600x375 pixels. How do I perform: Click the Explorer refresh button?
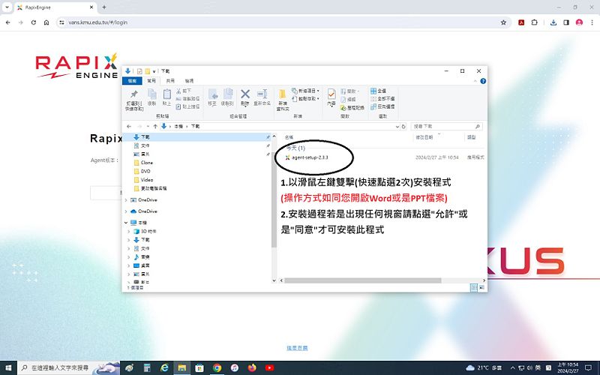(403, 126)
